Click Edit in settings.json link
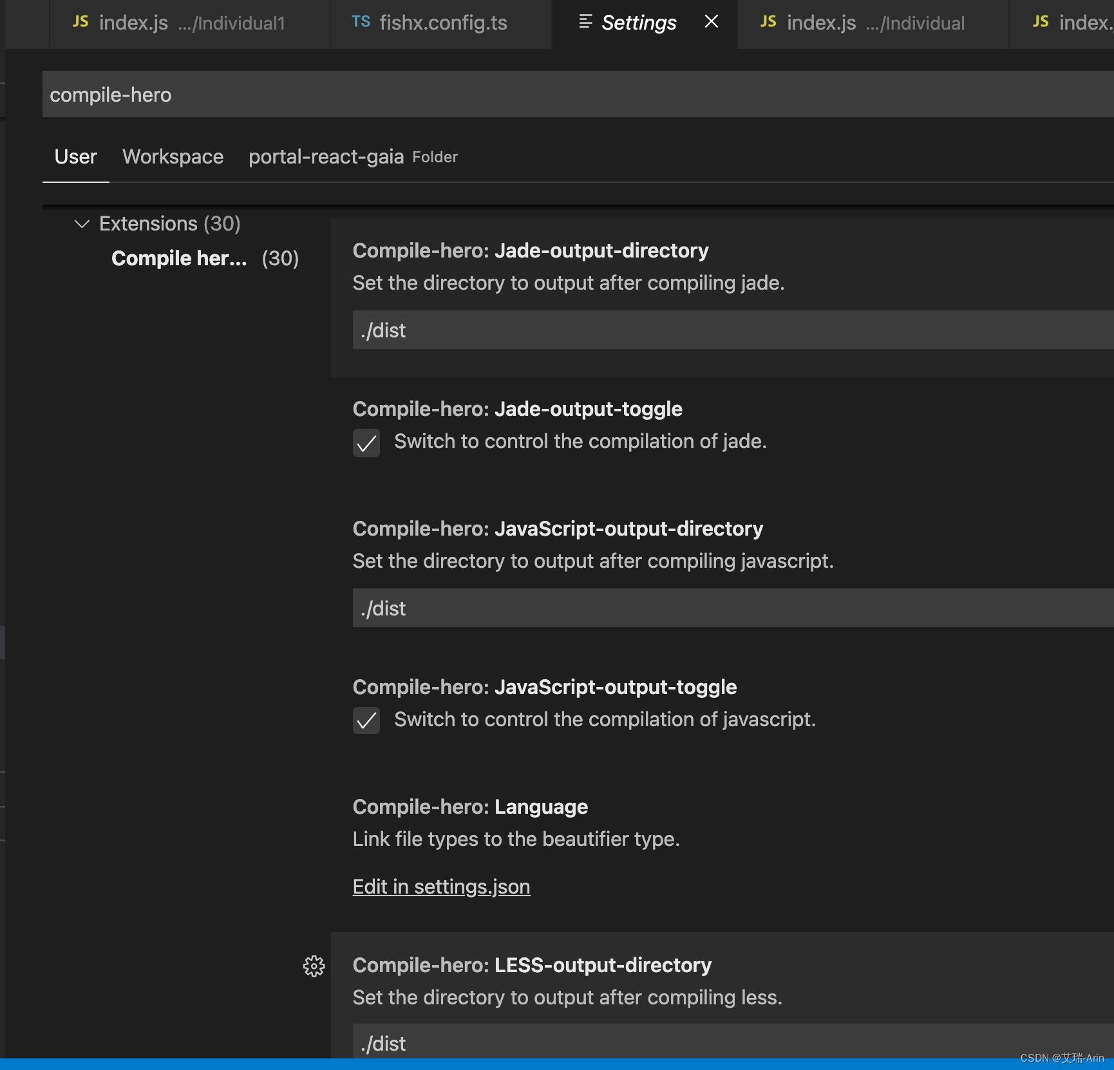This screenshot has width=1114, height=1070. pyautogui.click(x=441, y=887)
